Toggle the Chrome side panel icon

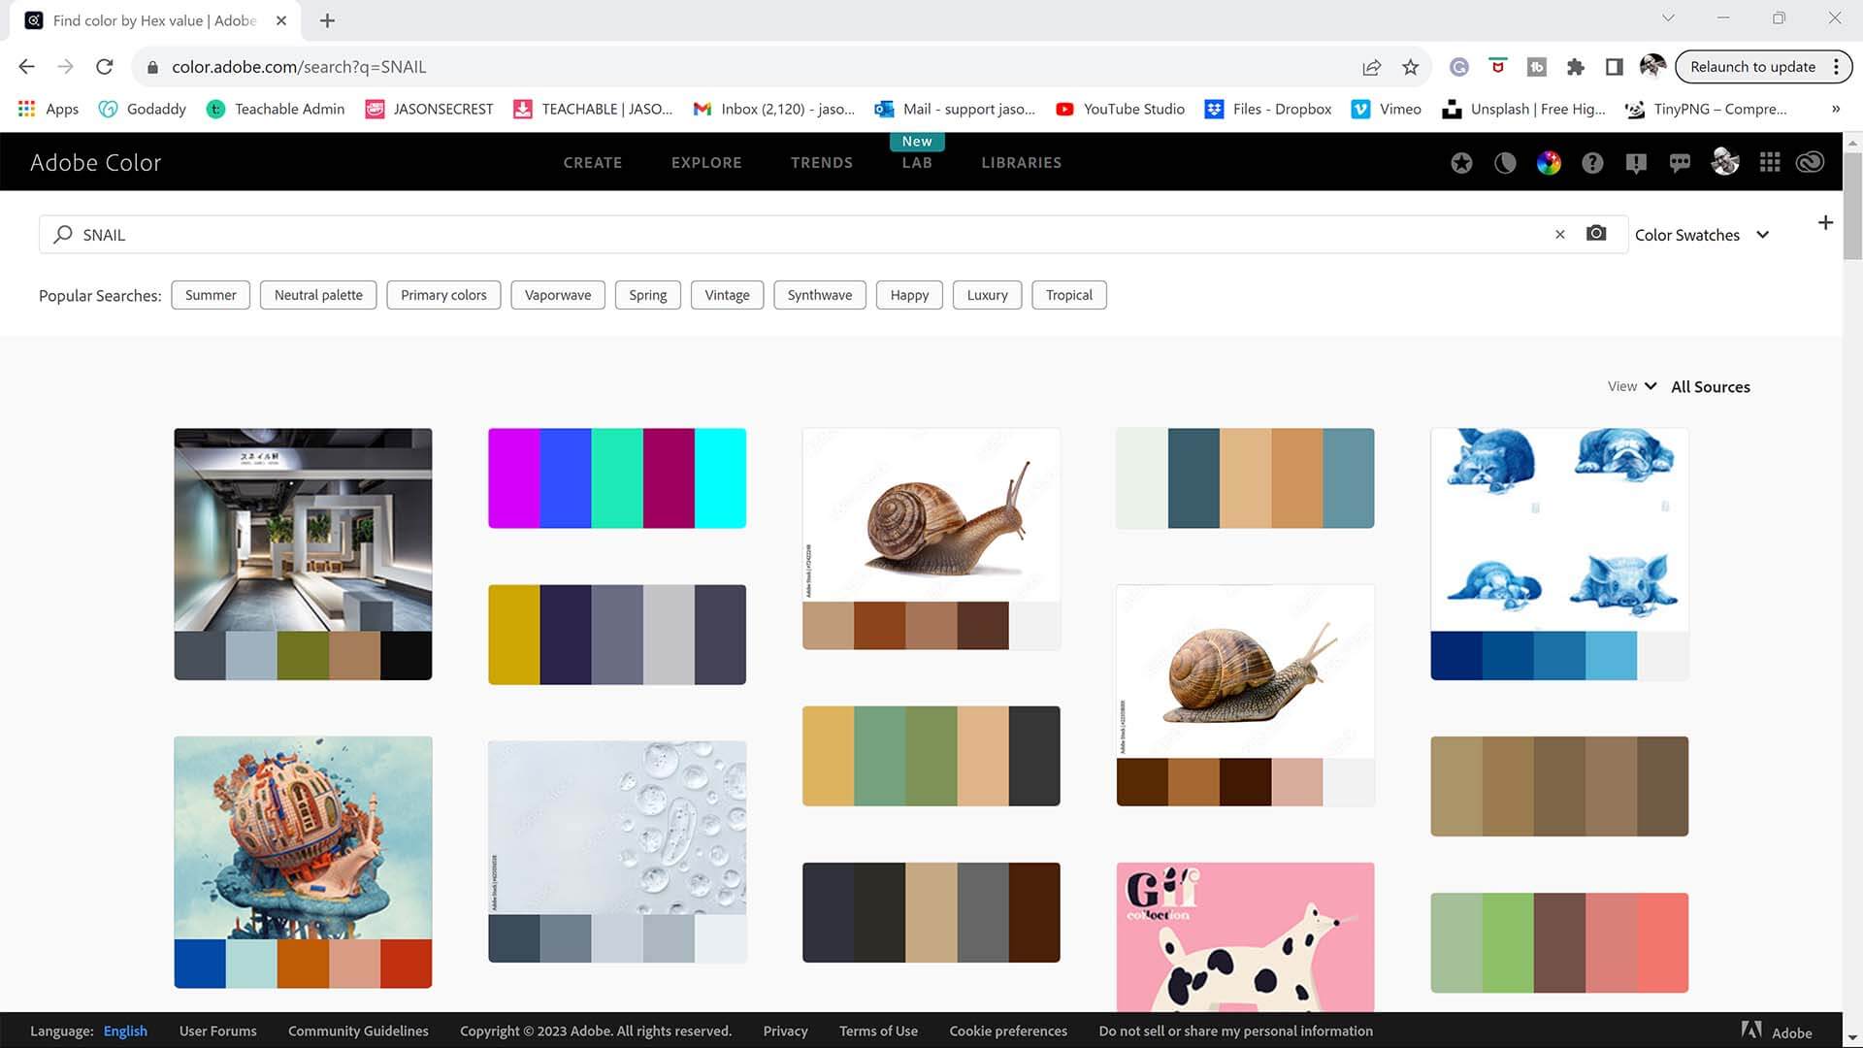coord(1615,67)
